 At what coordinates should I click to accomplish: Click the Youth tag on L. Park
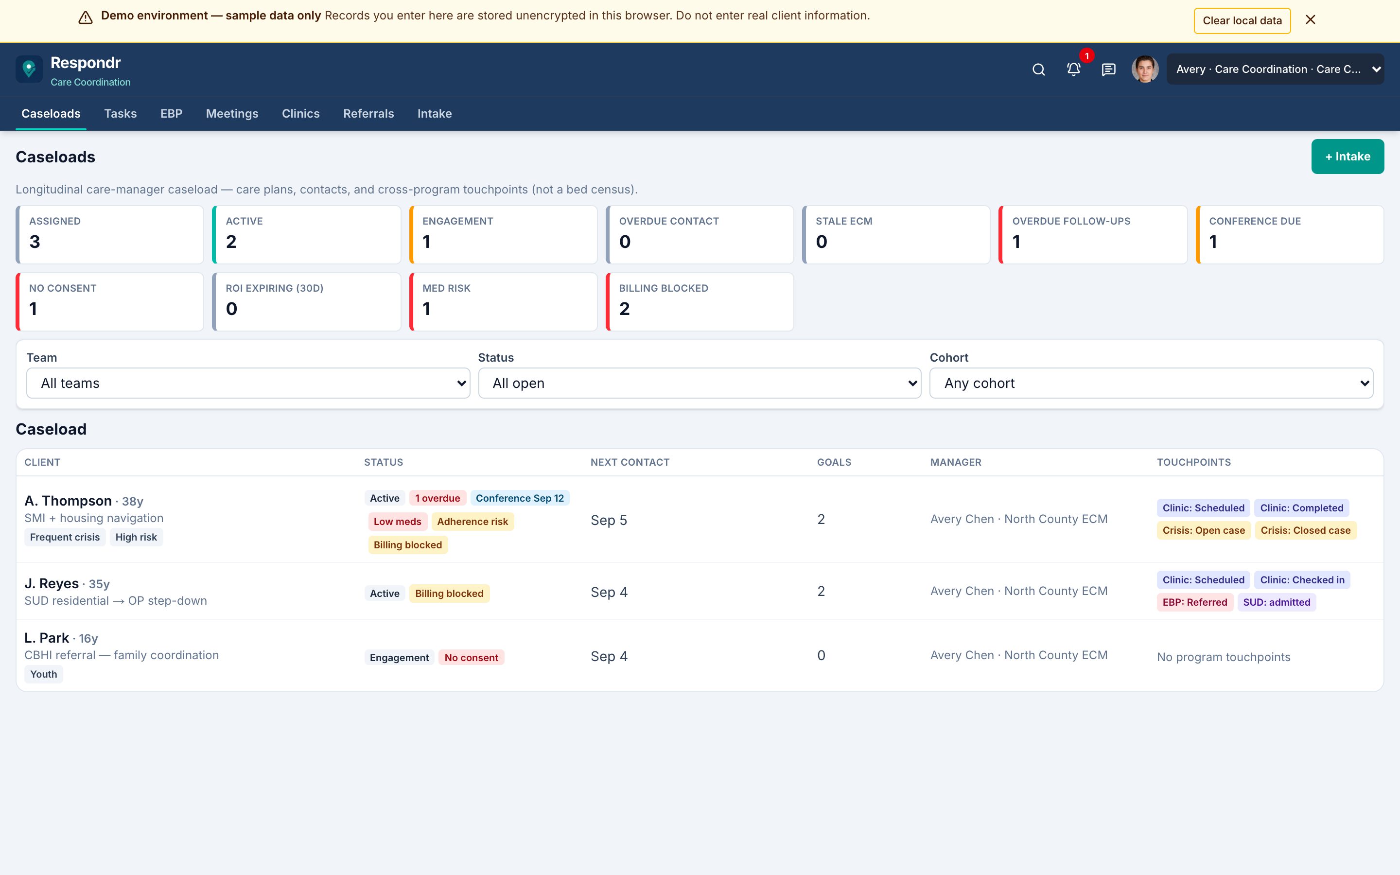[43, 674]
